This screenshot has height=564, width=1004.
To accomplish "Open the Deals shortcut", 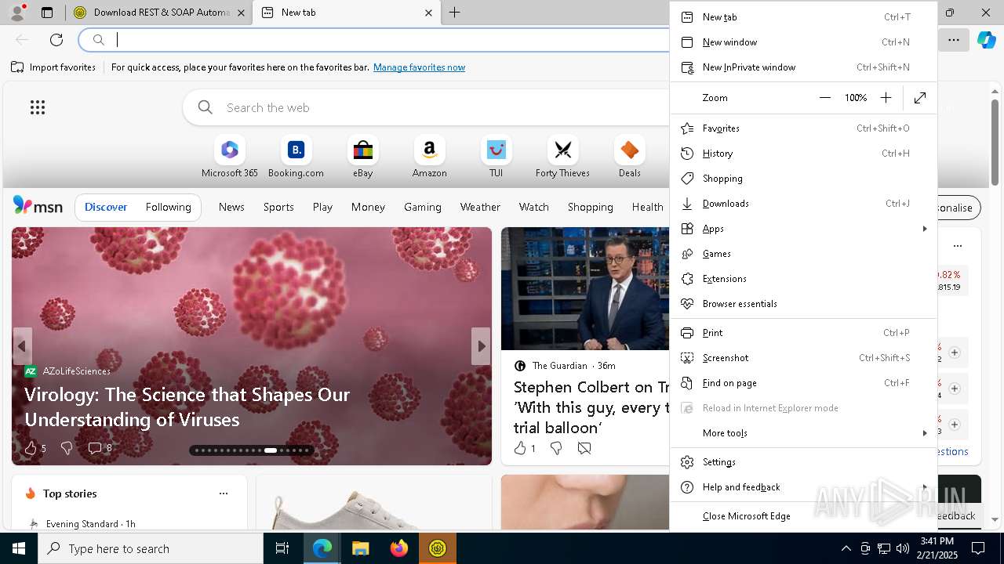I will (x=629, y=157).
